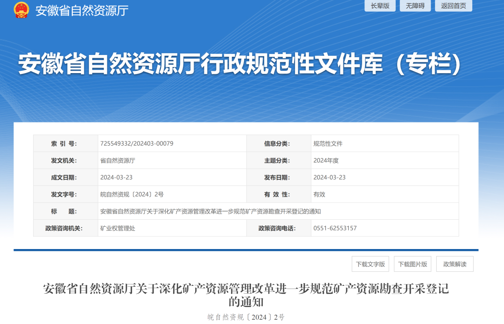Switch to 长辈版 elder-friendly mode
This screenshot has height=324, width=504.
[x=380, y=6]
